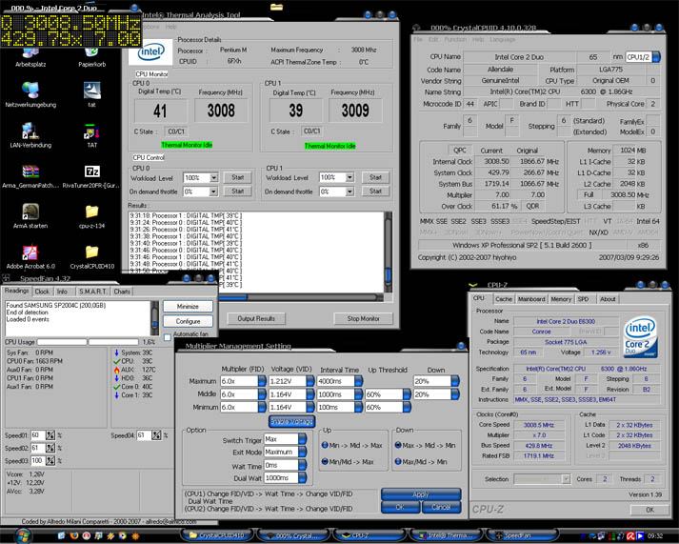The image size is (679, 544).
Task: Open Netzwerkumgebung desktop icon
Action: pyautogui.click(x=30, y=94)
